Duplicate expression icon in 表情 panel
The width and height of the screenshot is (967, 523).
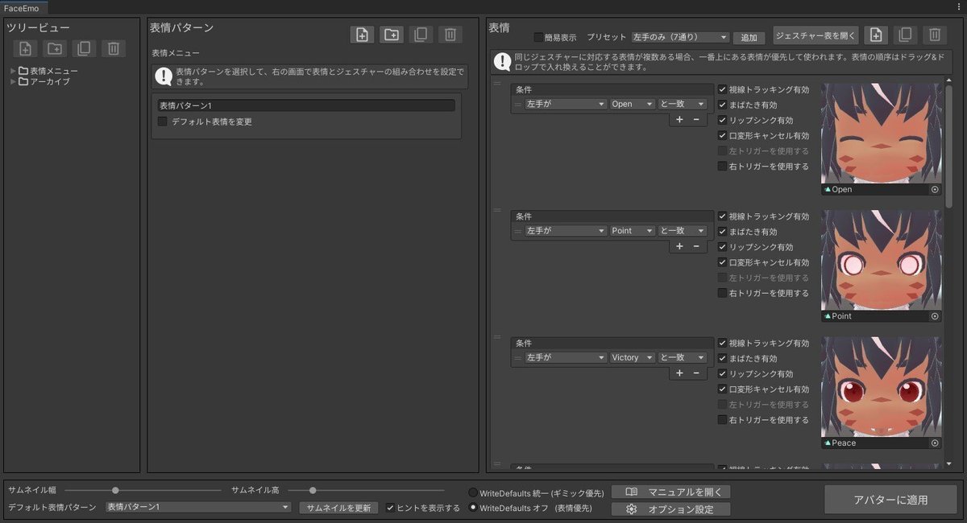[905, 35]
